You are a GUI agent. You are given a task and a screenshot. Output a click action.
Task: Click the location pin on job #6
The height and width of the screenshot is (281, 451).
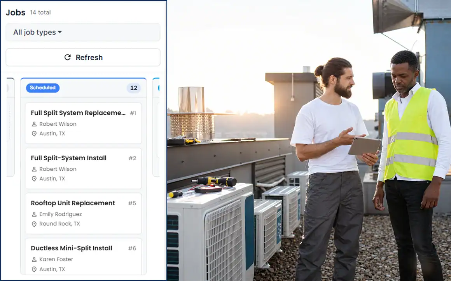(x=34, y=269)
